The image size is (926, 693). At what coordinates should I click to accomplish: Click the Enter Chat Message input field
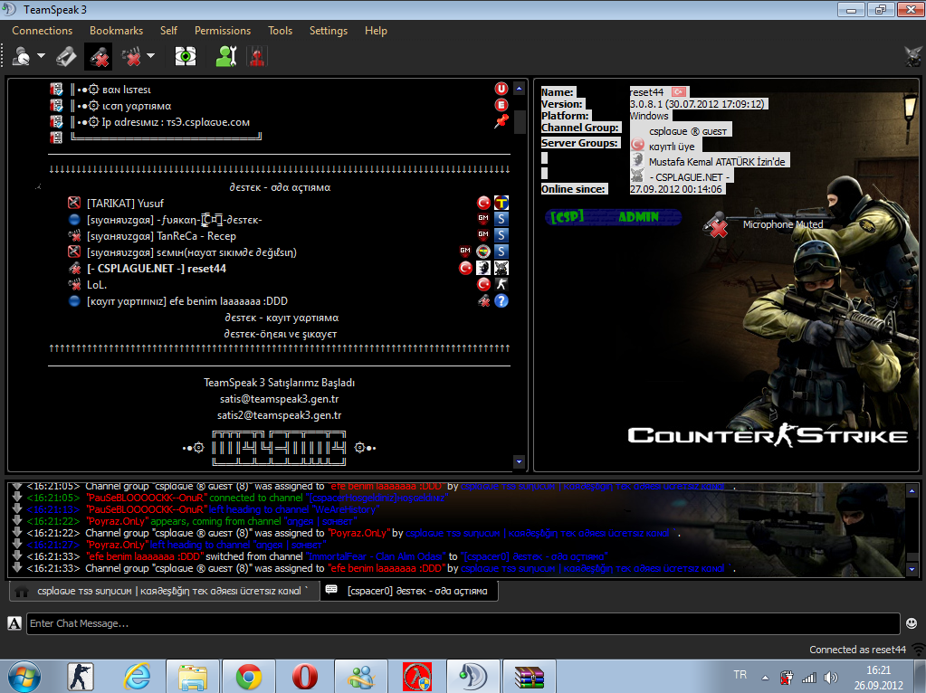coord(463,623)
